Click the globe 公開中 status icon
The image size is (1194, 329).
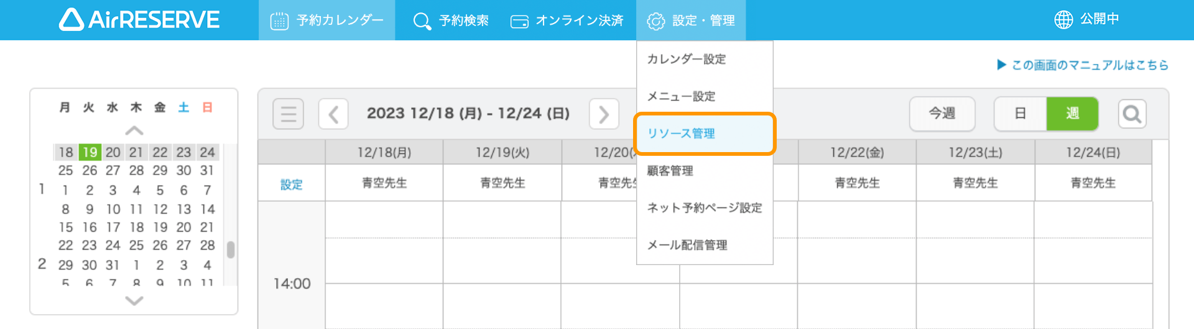click(x=1063, y=20)
